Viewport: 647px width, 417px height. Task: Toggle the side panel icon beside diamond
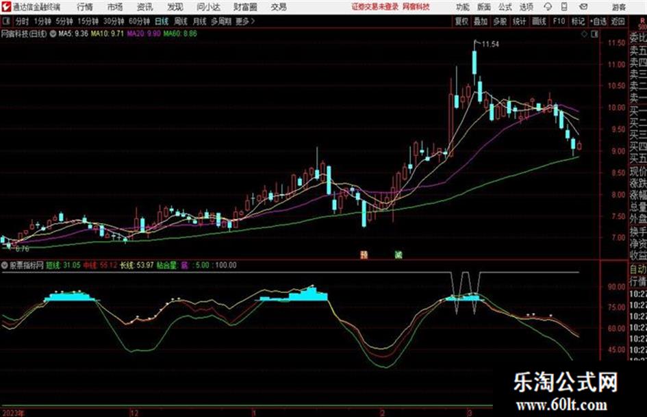[594, 34]
